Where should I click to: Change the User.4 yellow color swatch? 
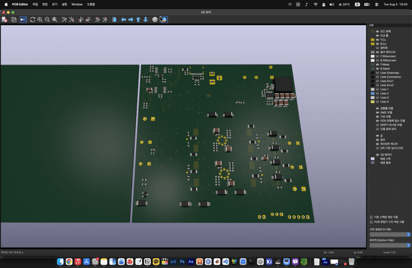[373, 101]
